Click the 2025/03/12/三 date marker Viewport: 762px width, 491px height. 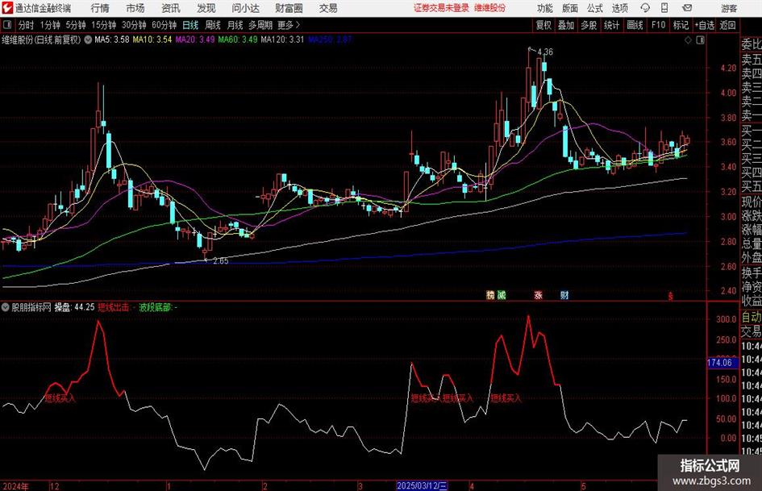pyautogui.click(x=422, y=485)
